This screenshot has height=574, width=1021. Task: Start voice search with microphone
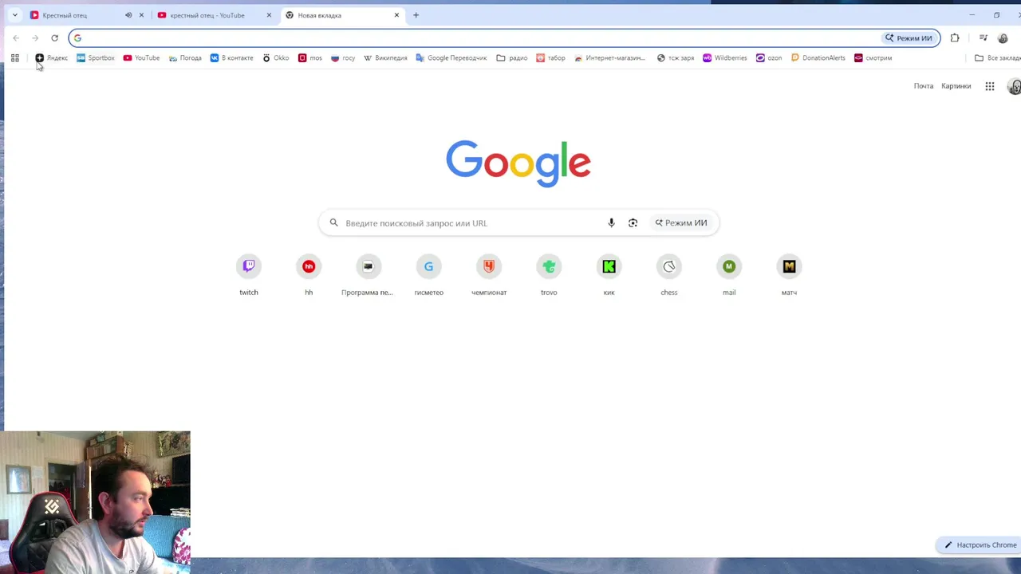[x=611, y=223]
